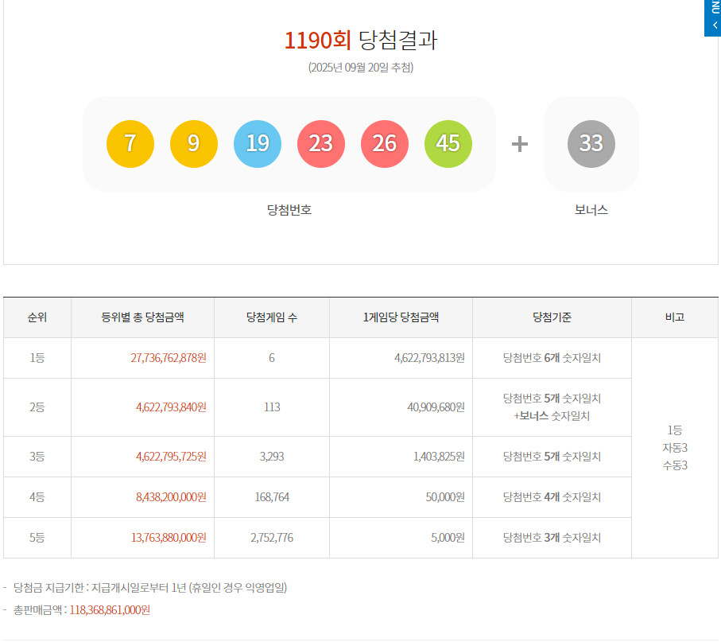Click the 당첨게임 수 column header
Image resolution: width=721 pixels, height=642 pixels.
coord(272,317)
